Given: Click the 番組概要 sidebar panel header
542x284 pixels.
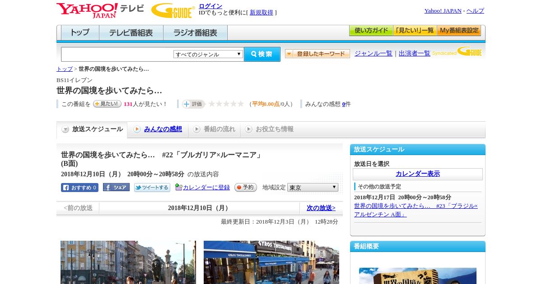Looking at the screenshot, I should coord(418,247).
